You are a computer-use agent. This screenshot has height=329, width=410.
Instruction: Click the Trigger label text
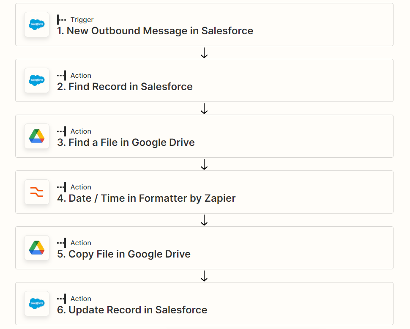tap(82, 20)
